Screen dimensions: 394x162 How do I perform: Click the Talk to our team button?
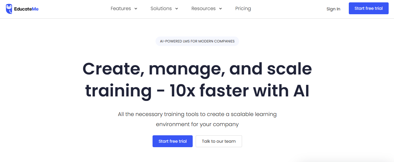point(219,141)
